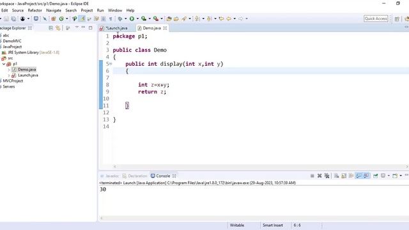Click Remove All Terminated Launches button

[x=327, y=176]
